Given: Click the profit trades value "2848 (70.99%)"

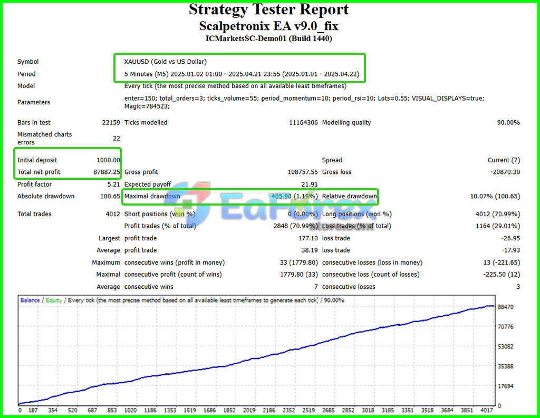Looking at the screenshot, I should pos(295,226).
